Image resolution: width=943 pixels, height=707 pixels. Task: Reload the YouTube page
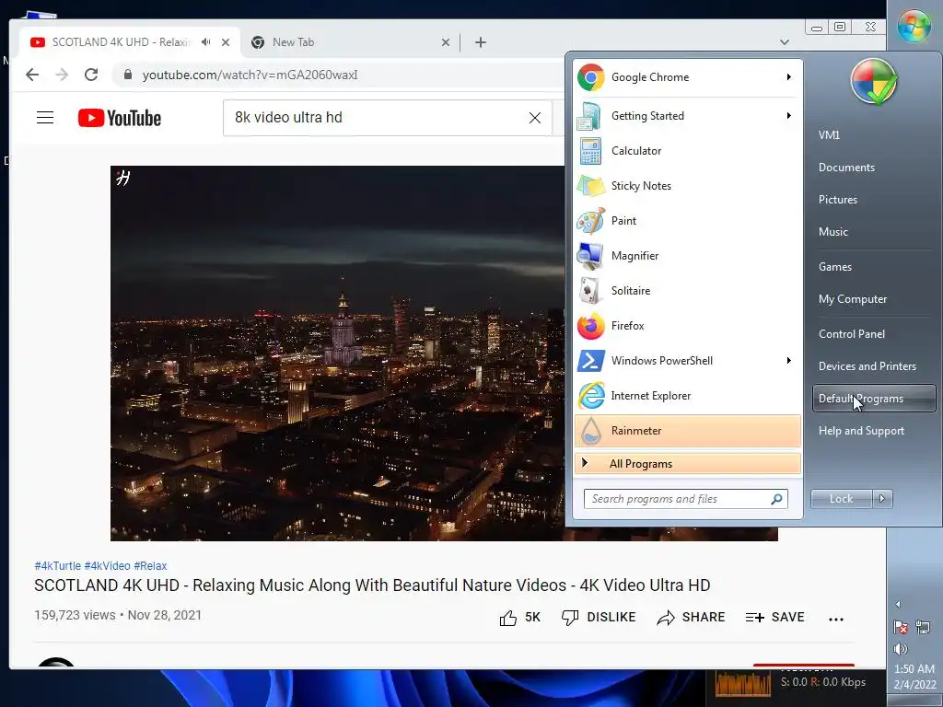(91, 75)
